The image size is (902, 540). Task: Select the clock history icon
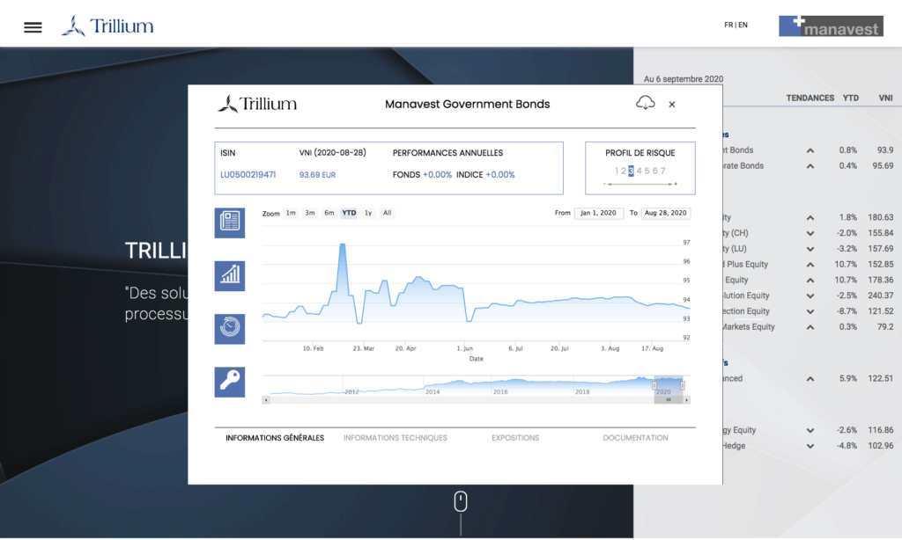pyautogui.click(x=230, y=329)
